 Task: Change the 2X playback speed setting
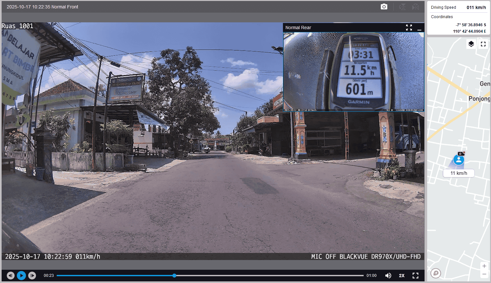(402, 276)
